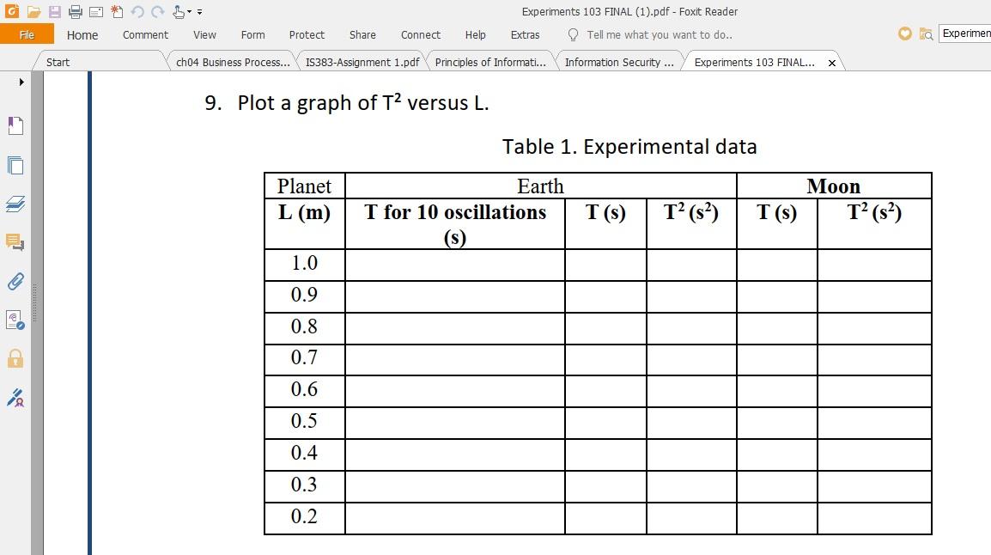Redo the last action
Screen dimensions: 991x555
(158, 11)
